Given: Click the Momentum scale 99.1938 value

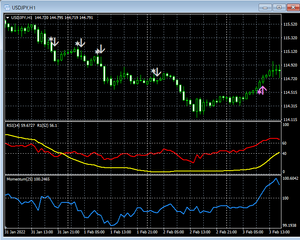Looking at the screenshot, I should coord(290,226).
